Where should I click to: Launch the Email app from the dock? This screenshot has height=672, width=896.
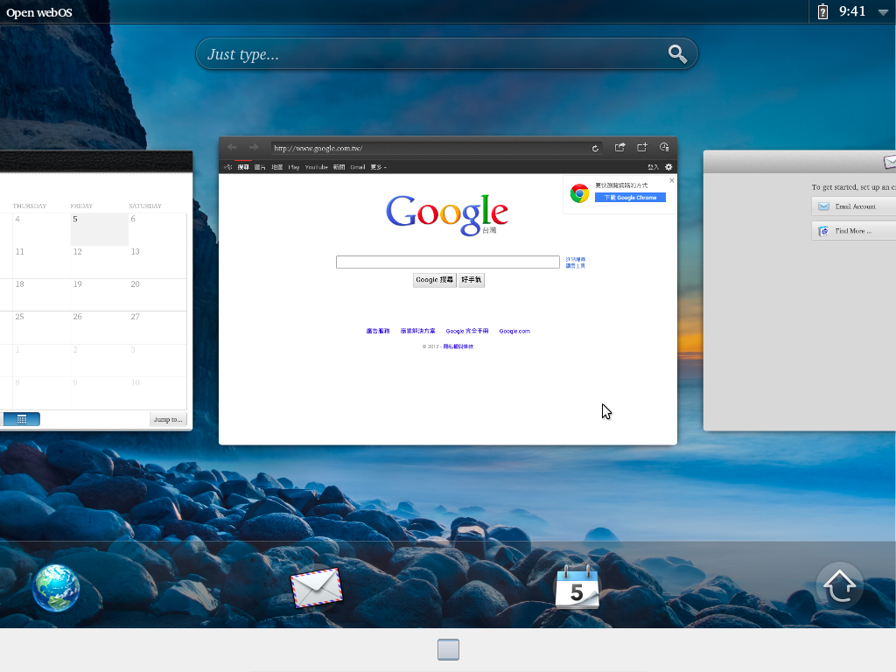(x=316, y=587)
